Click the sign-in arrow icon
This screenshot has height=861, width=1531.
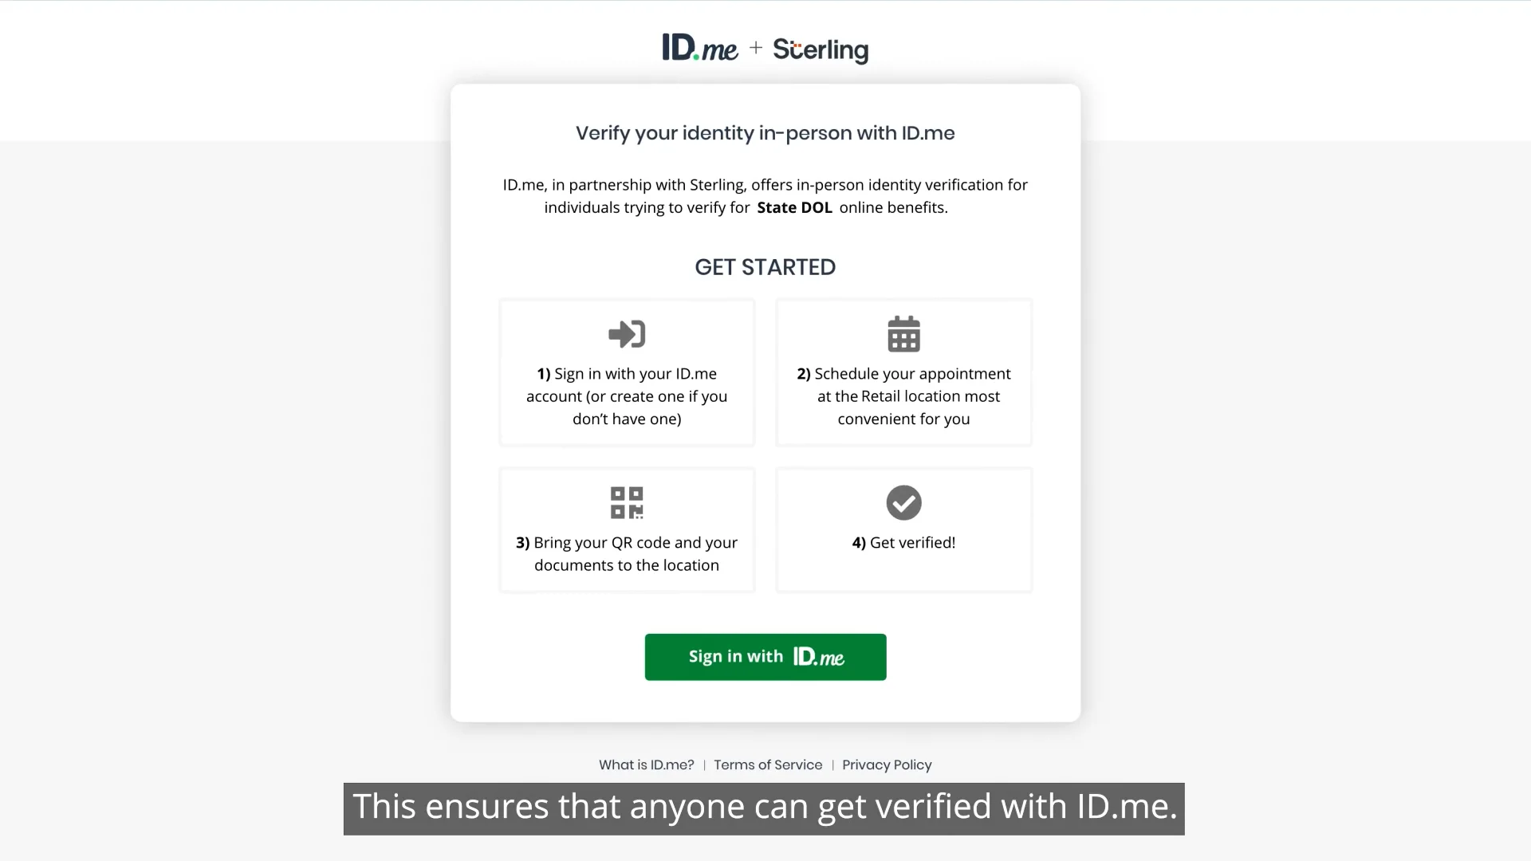click(x=627, y=334)
